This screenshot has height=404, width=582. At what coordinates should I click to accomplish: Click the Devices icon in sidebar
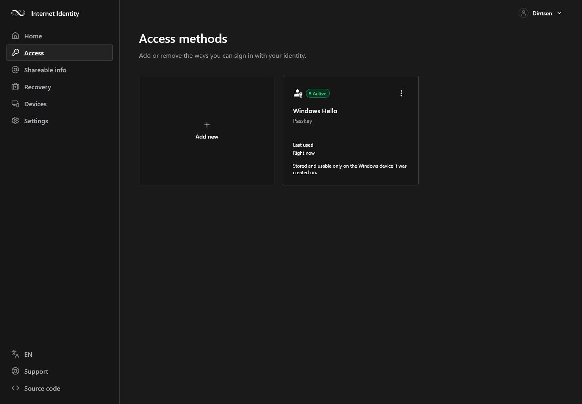coord(15,103)
